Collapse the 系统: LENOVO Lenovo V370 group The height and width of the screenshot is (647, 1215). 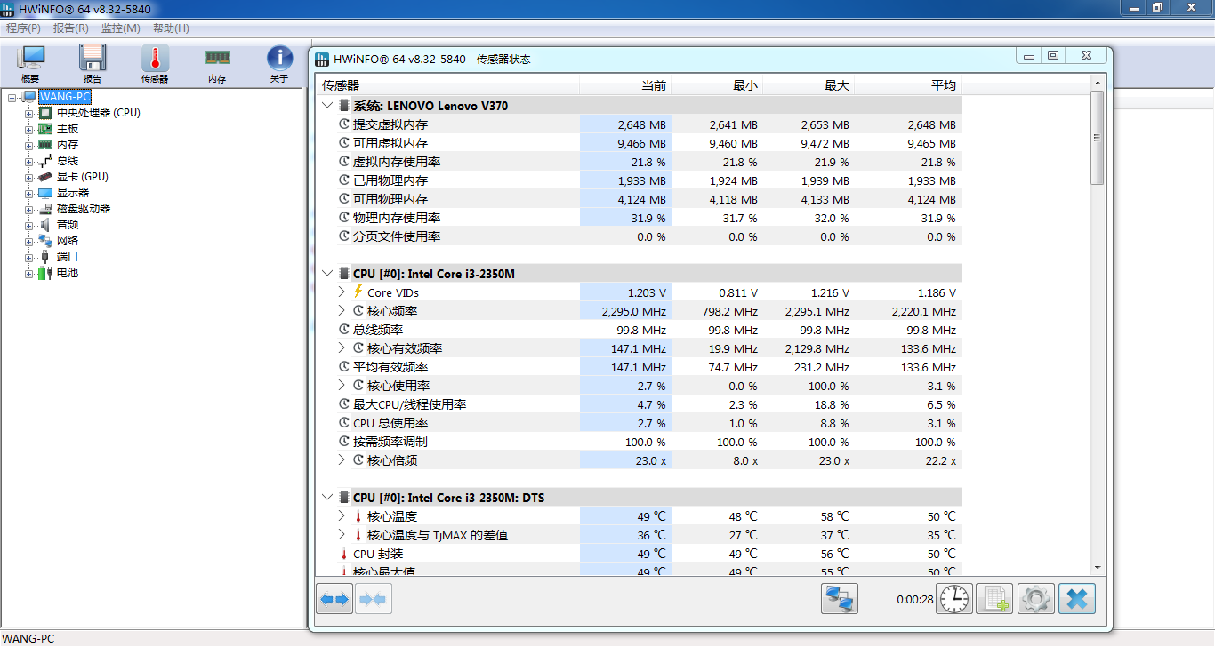[327, 105]
